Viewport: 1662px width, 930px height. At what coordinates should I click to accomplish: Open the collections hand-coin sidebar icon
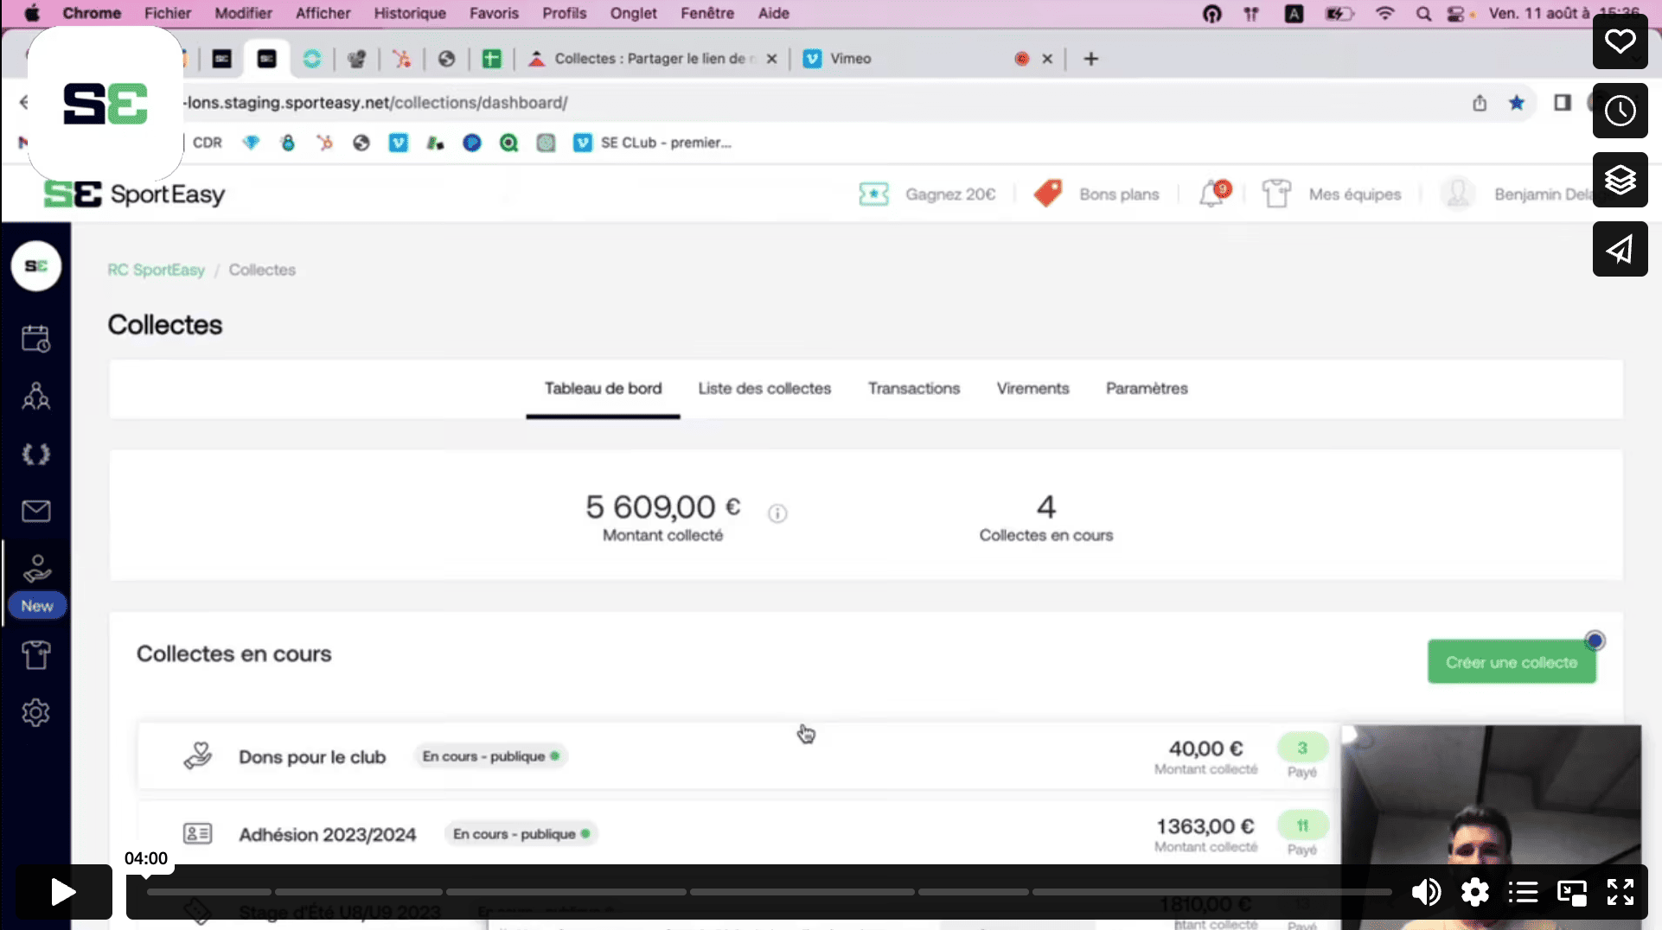pos(36,569)
